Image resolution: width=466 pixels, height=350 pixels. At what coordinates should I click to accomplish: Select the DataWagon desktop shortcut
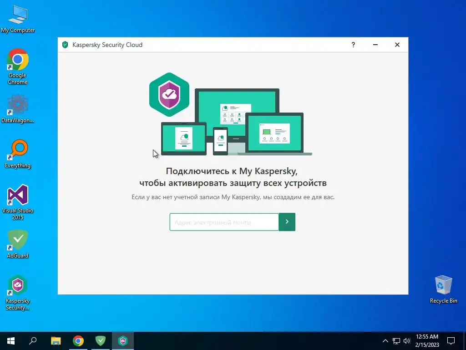(x=18, y=108)
